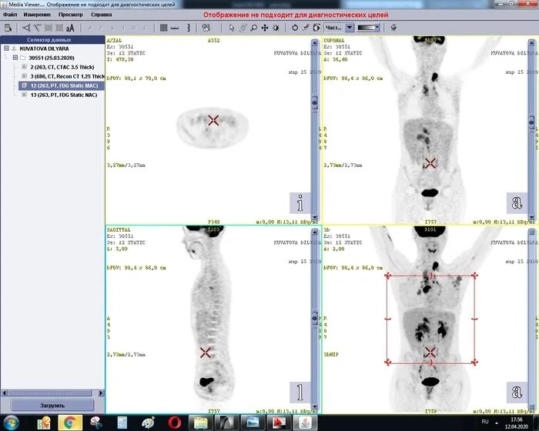The image size is (539, 431).
Task: Select the angle measurement tool
Action: point(26,28)
